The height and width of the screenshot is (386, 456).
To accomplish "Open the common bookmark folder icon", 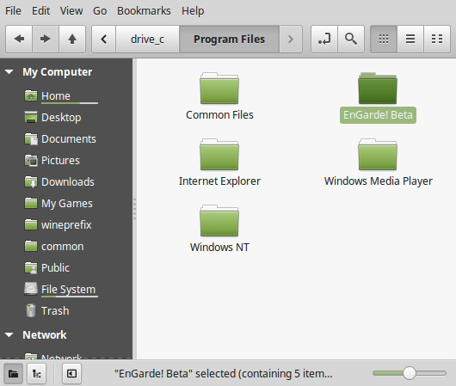I will (31, 246).
